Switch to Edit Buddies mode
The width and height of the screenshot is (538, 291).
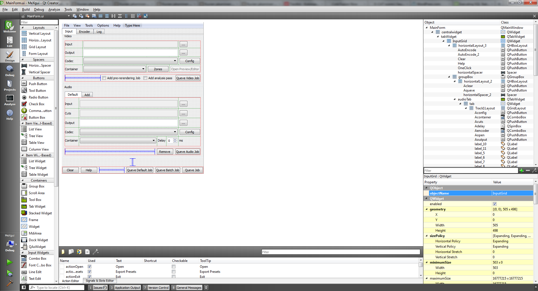pos(88,16)
